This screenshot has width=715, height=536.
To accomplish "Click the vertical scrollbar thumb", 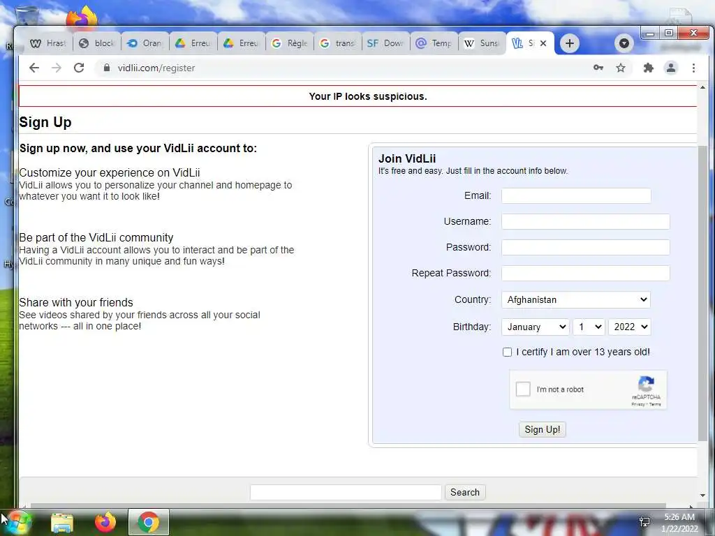I will click(x=702, y=293).
